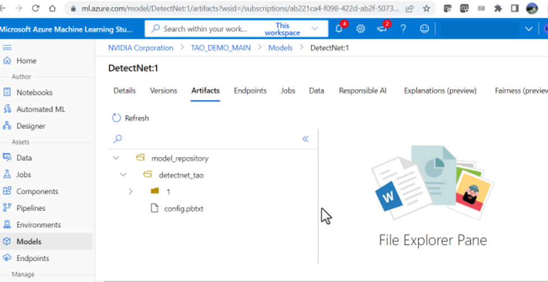Open the Responsible AI tab
Image resolution: width=548 pixels, height=282 pixels.
click(363, 91)
